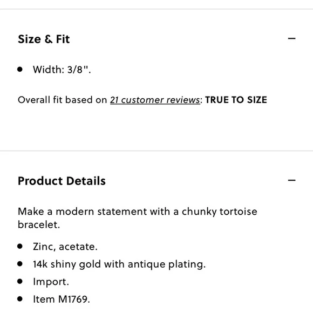Screen dimensions: 313x313
Task: Click the bullet beside Zinc, acetate
Action: point(20,246)
